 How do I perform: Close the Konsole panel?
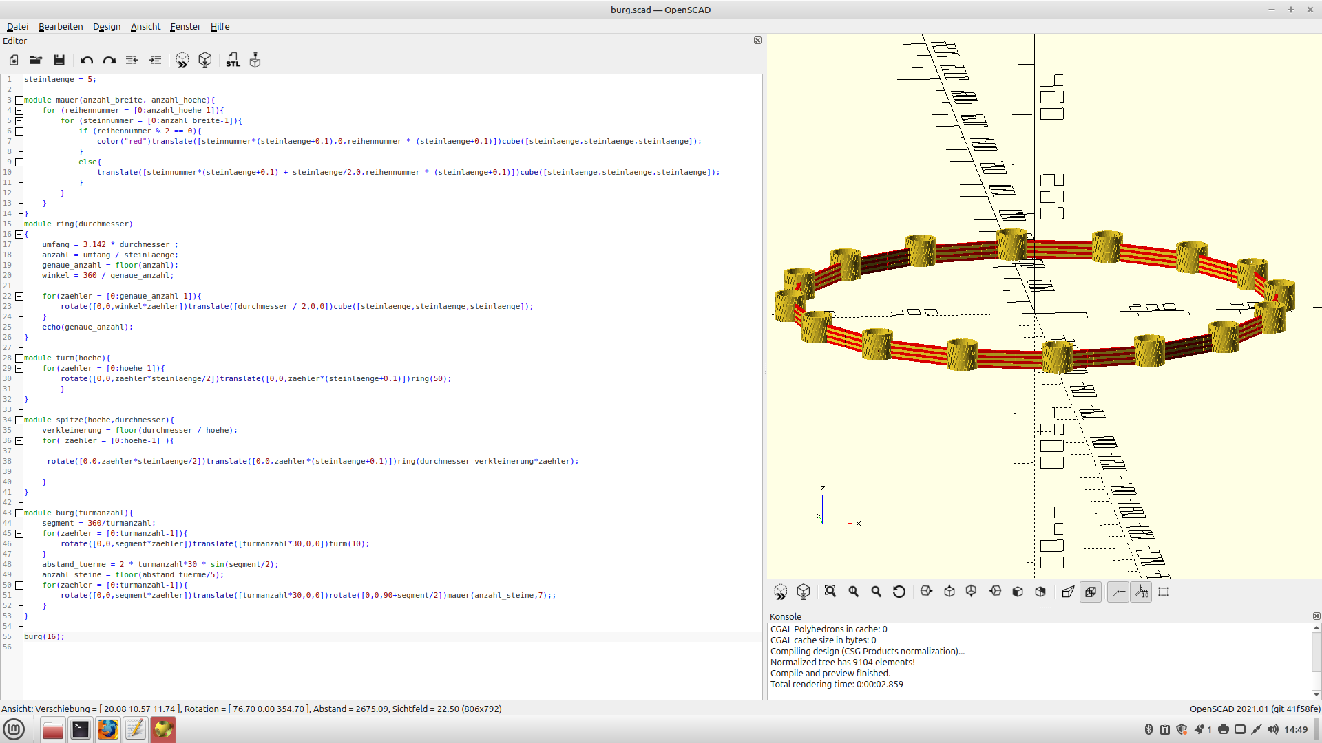point(1316,616)
